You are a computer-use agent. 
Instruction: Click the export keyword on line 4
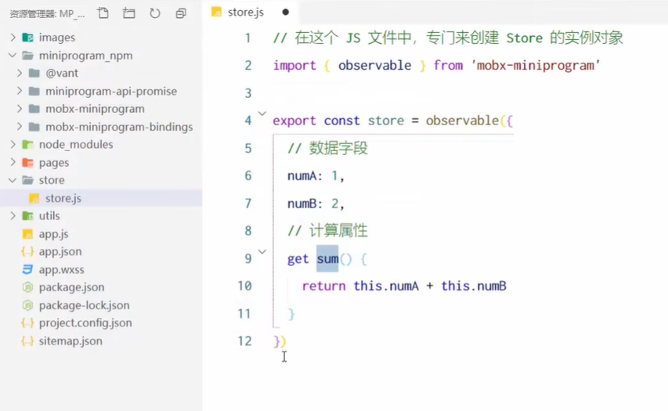click(x=294, y=121)
